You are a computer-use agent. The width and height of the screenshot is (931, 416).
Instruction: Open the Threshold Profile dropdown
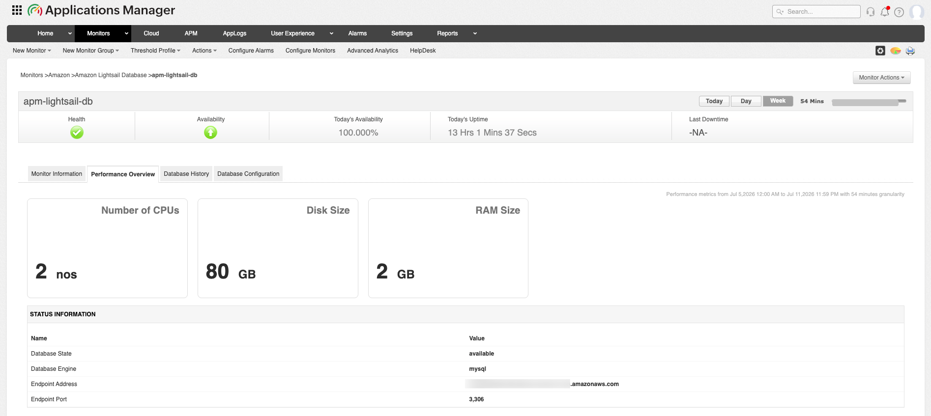tap(155, 51)
